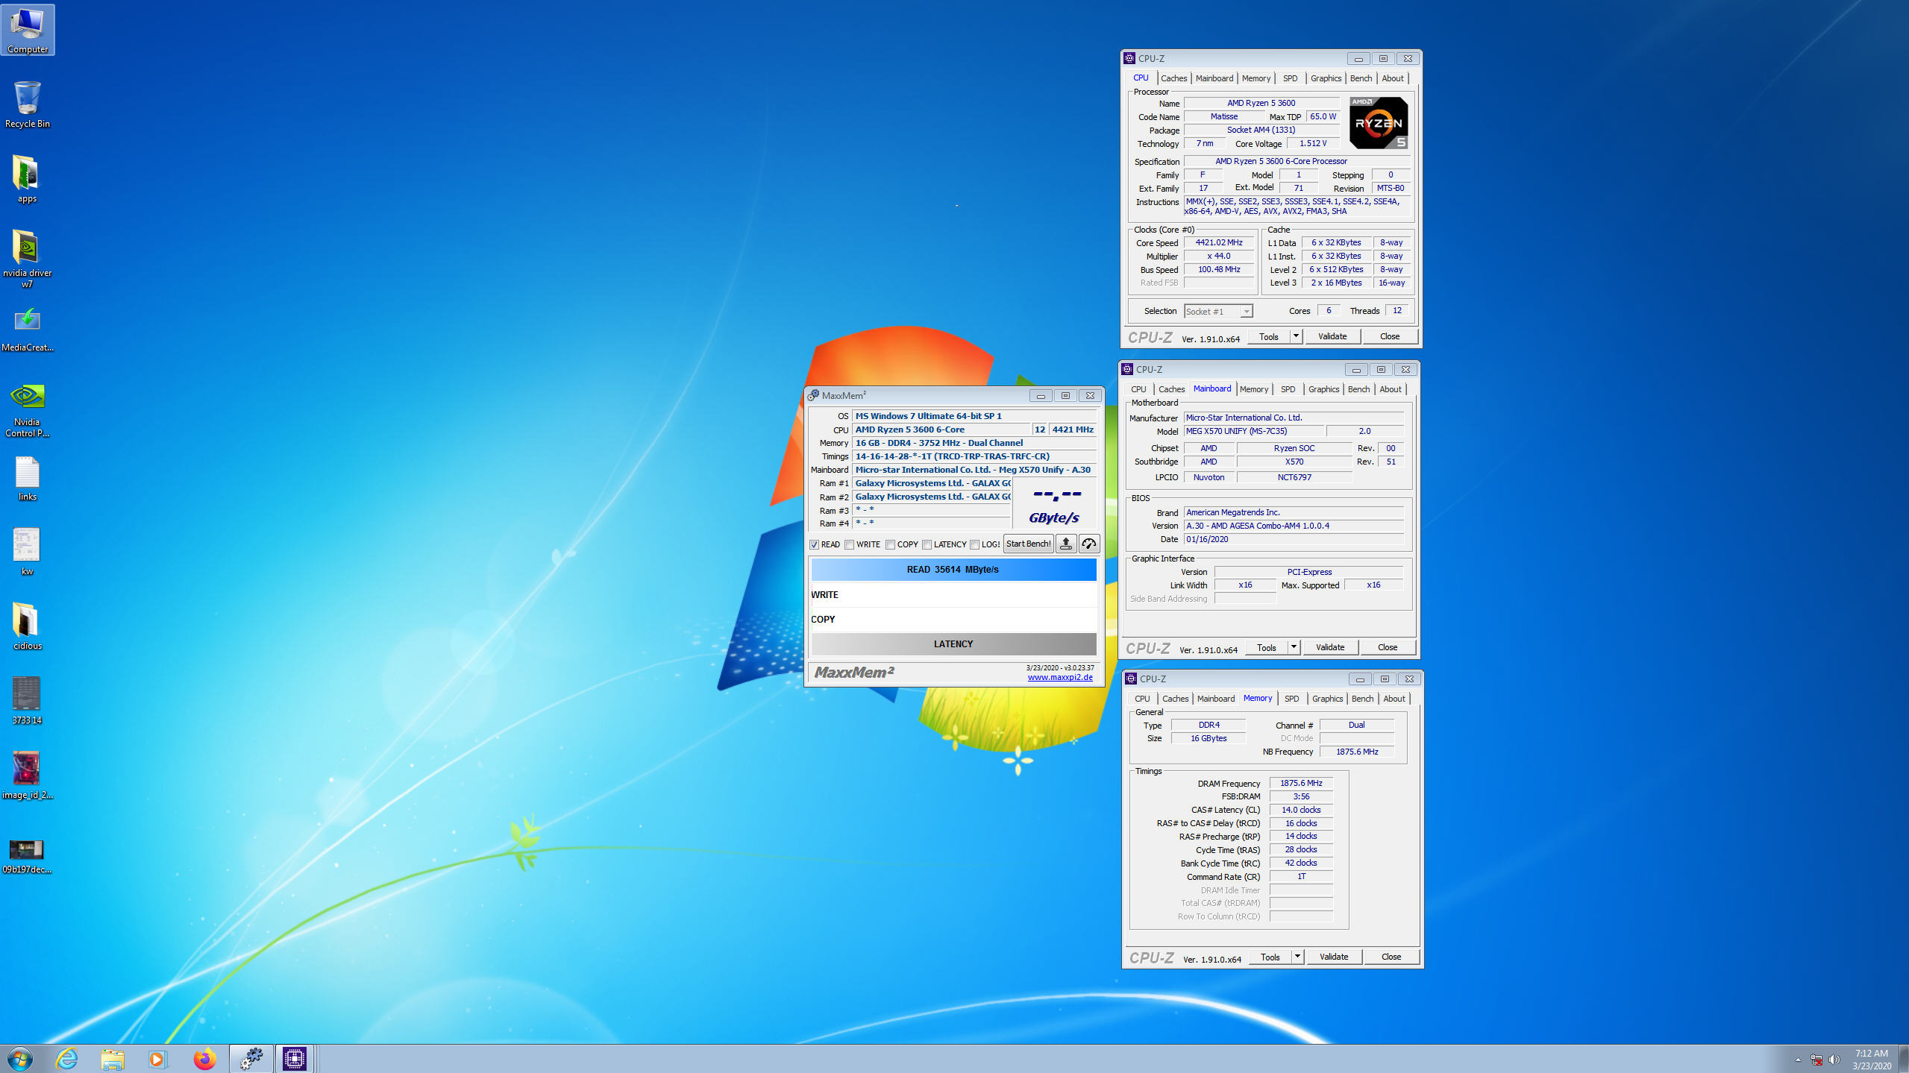This screenshot has width=1909, height=1073.
Task: Open SPD tab in middle CPU-Z window
Action: (x=1288, y=389)
